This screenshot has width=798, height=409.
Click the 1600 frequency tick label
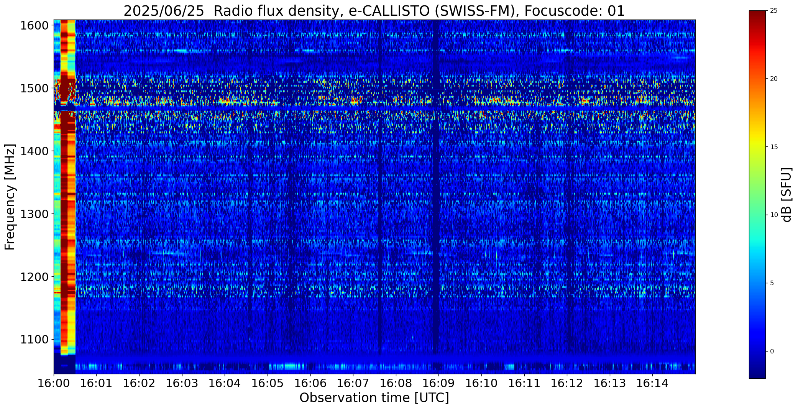coord(34,26)
